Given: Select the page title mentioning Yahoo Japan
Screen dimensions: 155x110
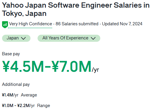Looking at the screenshot, I should tap(76, 9).
